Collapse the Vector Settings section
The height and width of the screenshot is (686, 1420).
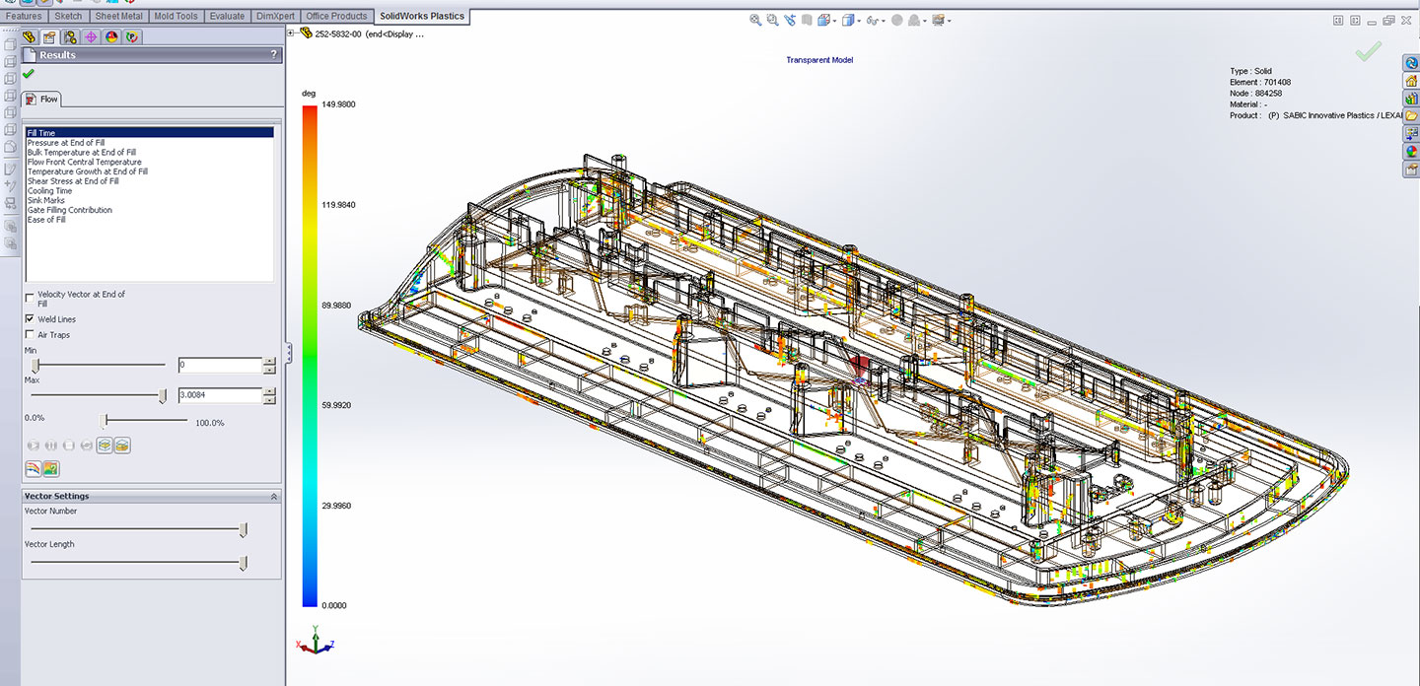(x=274, y=495)
